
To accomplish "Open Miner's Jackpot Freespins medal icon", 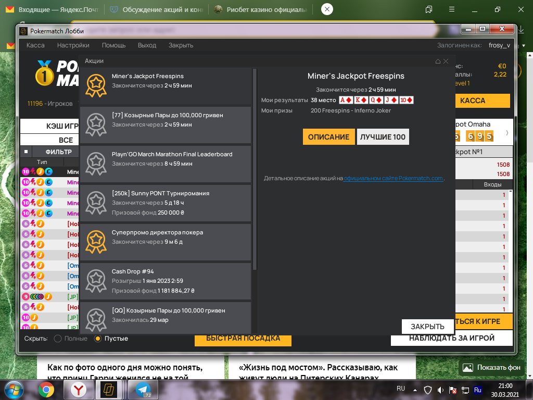I will 96,86.
